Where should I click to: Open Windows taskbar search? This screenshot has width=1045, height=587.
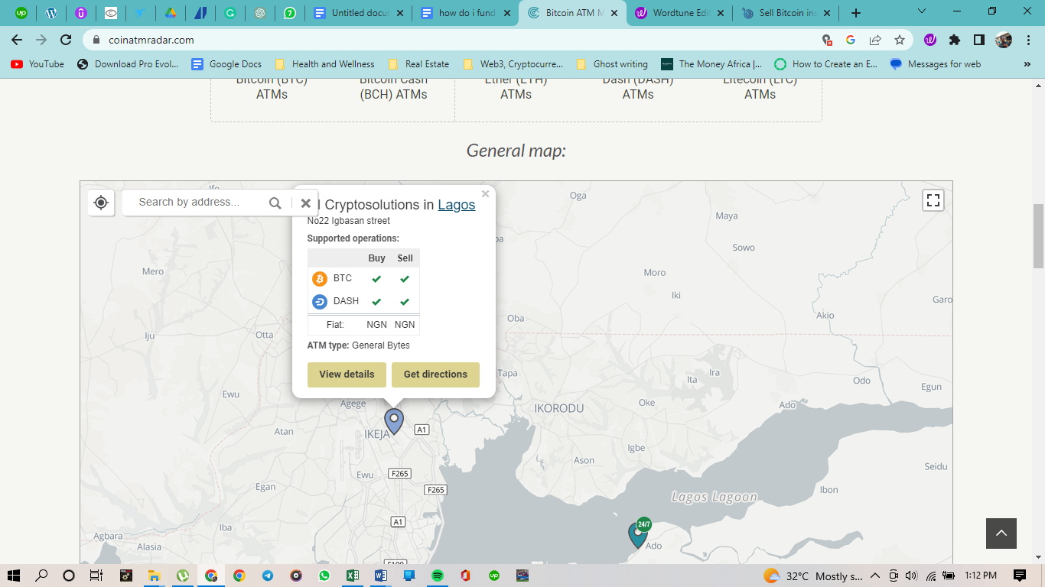point(41,576)
